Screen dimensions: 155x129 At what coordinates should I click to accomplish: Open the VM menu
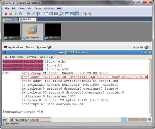coord(29,9)
